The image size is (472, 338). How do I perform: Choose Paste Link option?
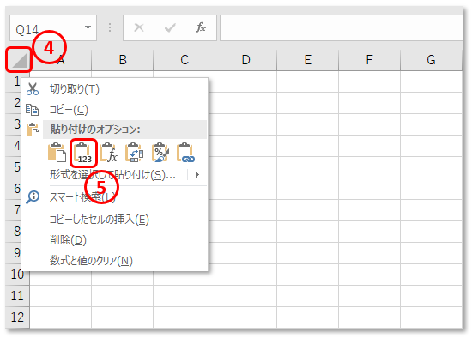tap(185, 153)
